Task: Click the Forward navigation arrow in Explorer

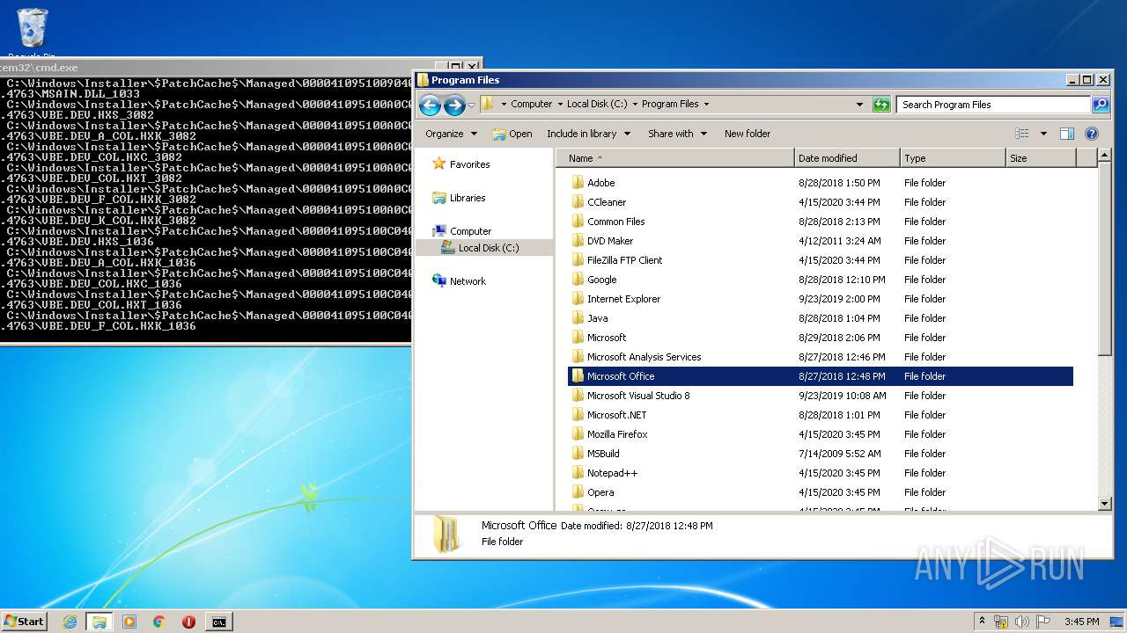Action: point(454,105)
